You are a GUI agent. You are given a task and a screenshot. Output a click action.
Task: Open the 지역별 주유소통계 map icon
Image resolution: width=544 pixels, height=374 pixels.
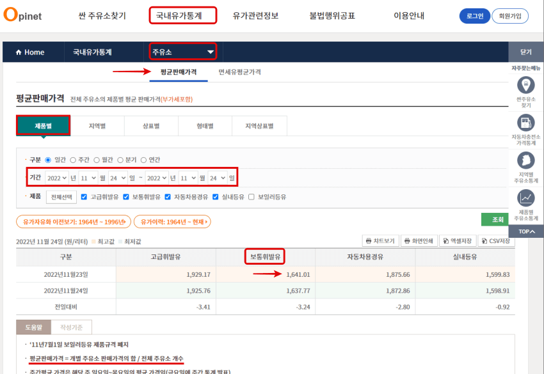click(x=525, y=160)
